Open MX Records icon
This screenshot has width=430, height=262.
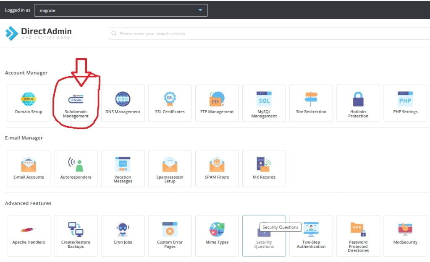[x=264, y=164]
